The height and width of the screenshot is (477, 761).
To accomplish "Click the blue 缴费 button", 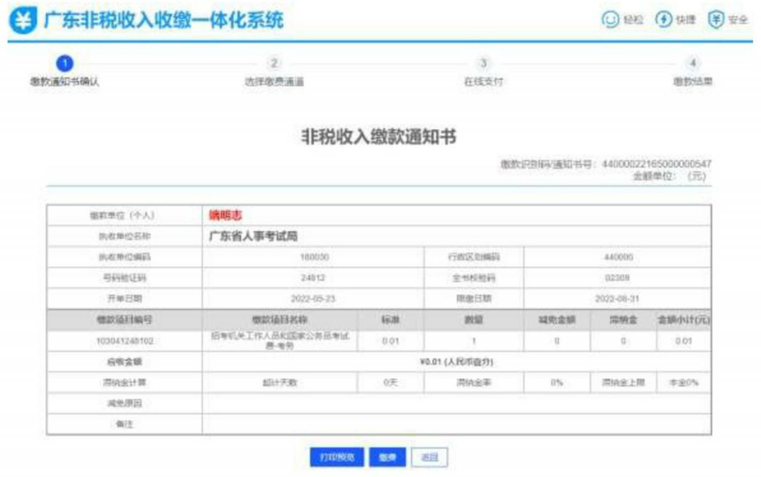I will (388, 457).
